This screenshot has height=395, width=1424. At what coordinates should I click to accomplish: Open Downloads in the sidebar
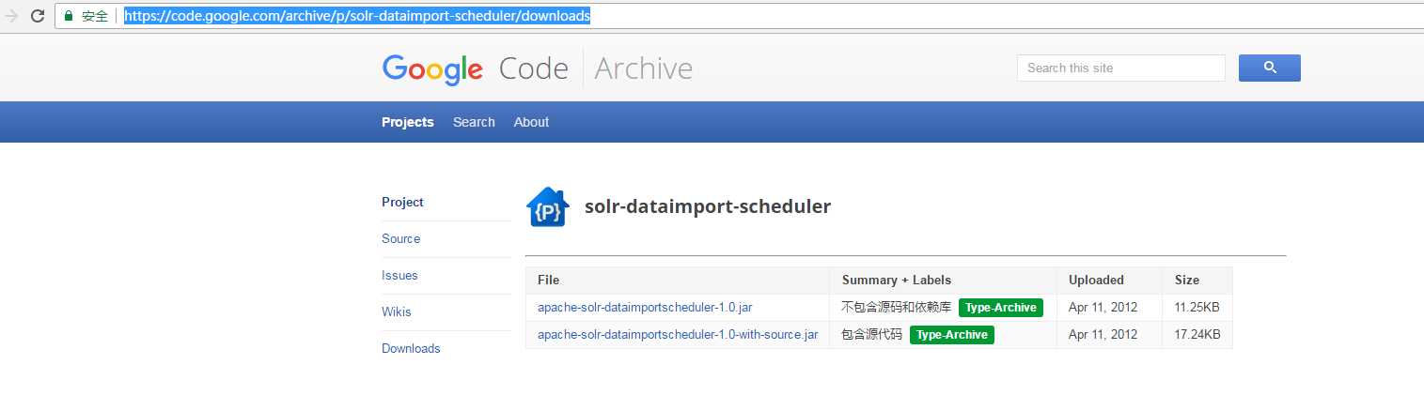coord(411,348)
